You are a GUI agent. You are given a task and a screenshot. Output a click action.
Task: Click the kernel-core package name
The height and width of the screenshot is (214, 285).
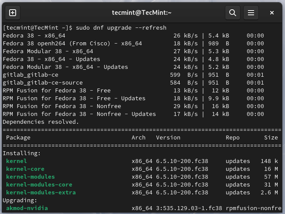[25, 169]
